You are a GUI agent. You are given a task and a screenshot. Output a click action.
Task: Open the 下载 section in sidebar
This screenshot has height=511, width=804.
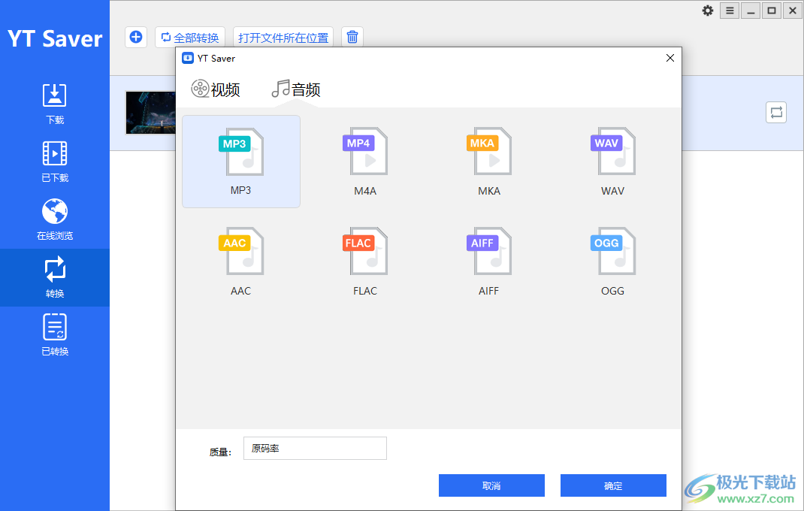coord(55,104)
